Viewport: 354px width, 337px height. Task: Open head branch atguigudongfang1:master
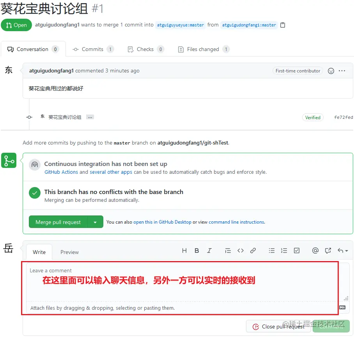click(249, 25)
